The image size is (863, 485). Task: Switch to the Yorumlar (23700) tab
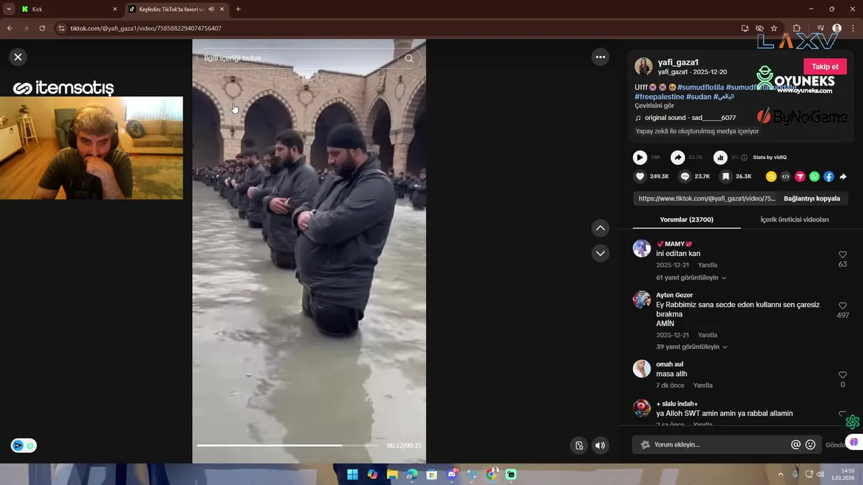(686, 220)
